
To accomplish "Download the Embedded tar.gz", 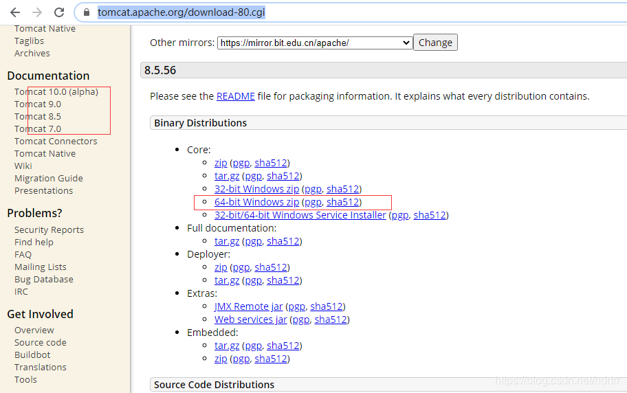I will 227,346.
